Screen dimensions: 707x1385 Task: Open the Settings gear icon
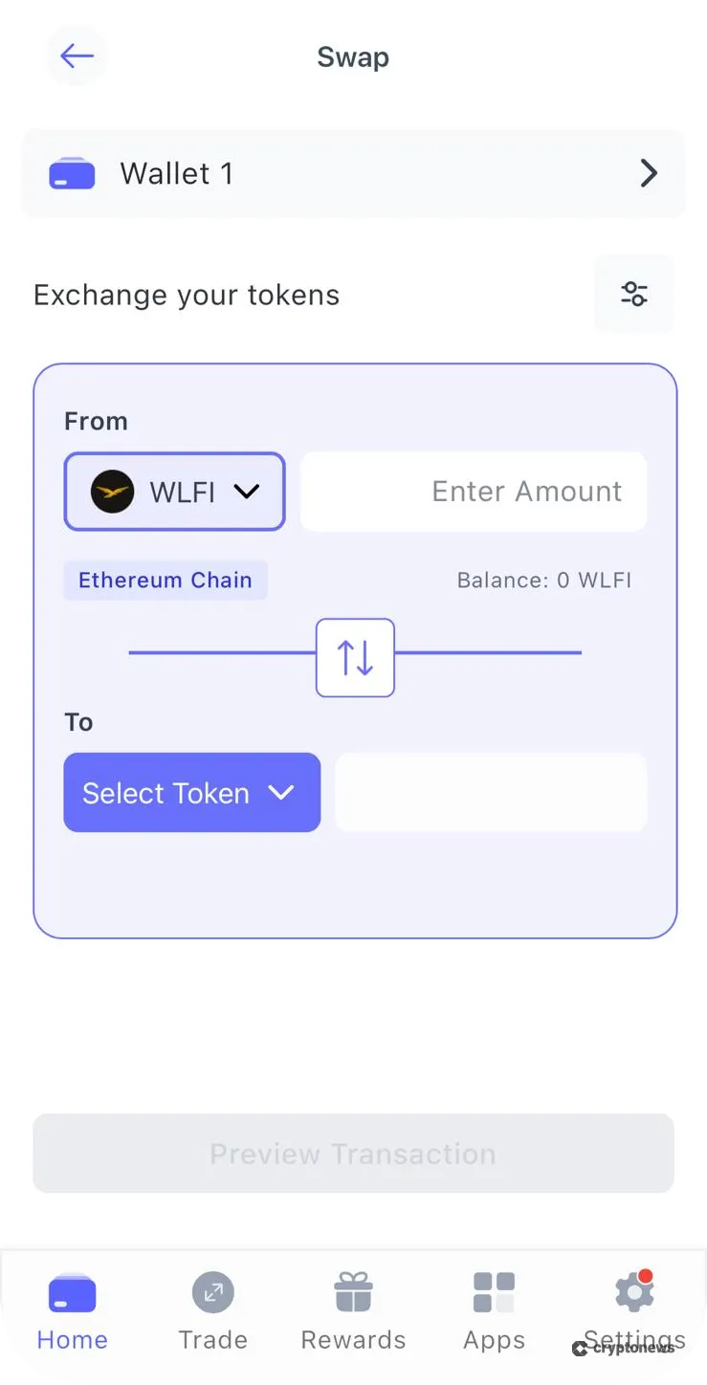tap(633, 1293)
